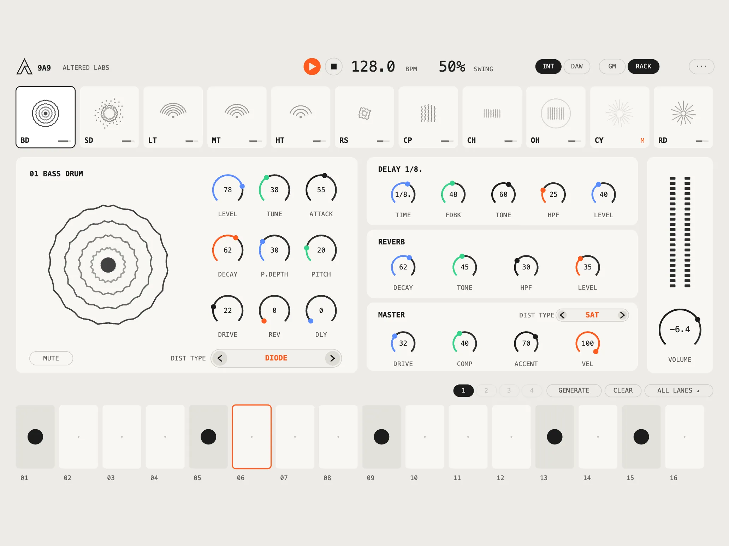729x546 pixels.
Task: Select the OH open hat pad
Action: pyautogui.click(x=556, y=117)
